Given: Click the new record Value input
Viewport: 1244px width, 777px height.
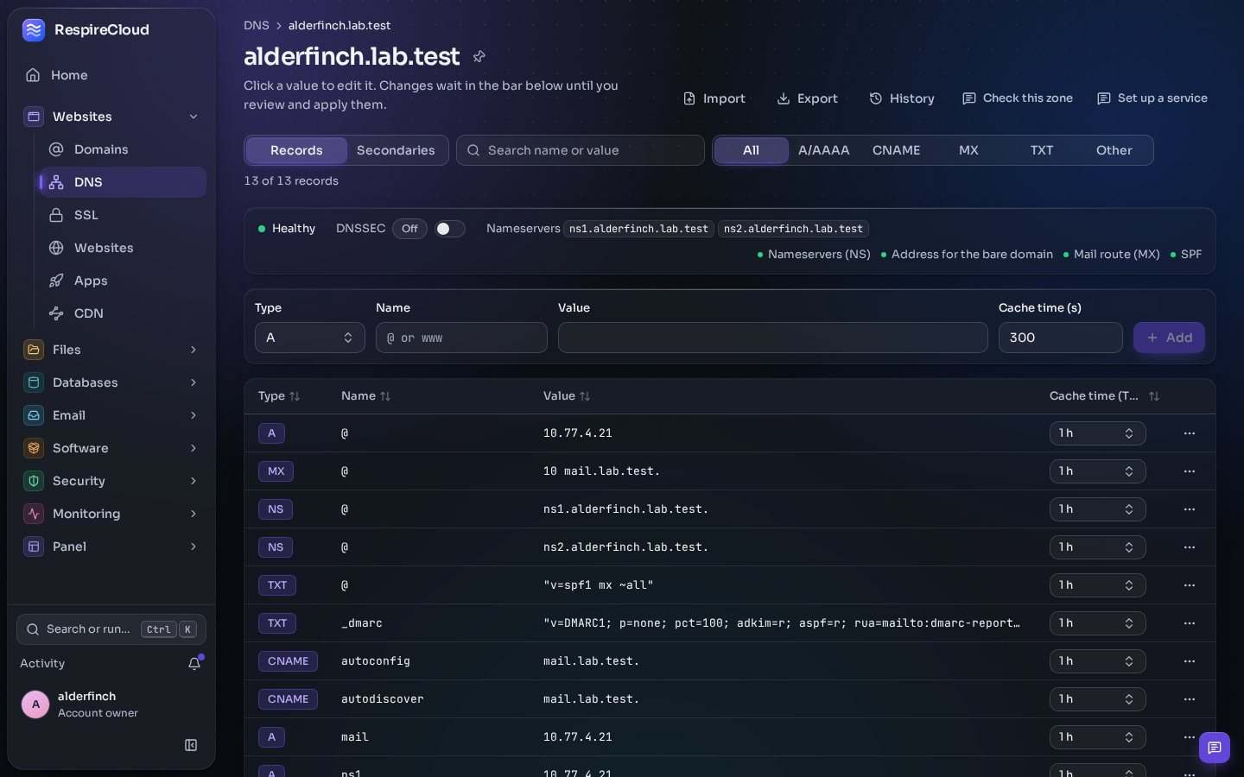Looking at the screenshot, I should point(773,338).
